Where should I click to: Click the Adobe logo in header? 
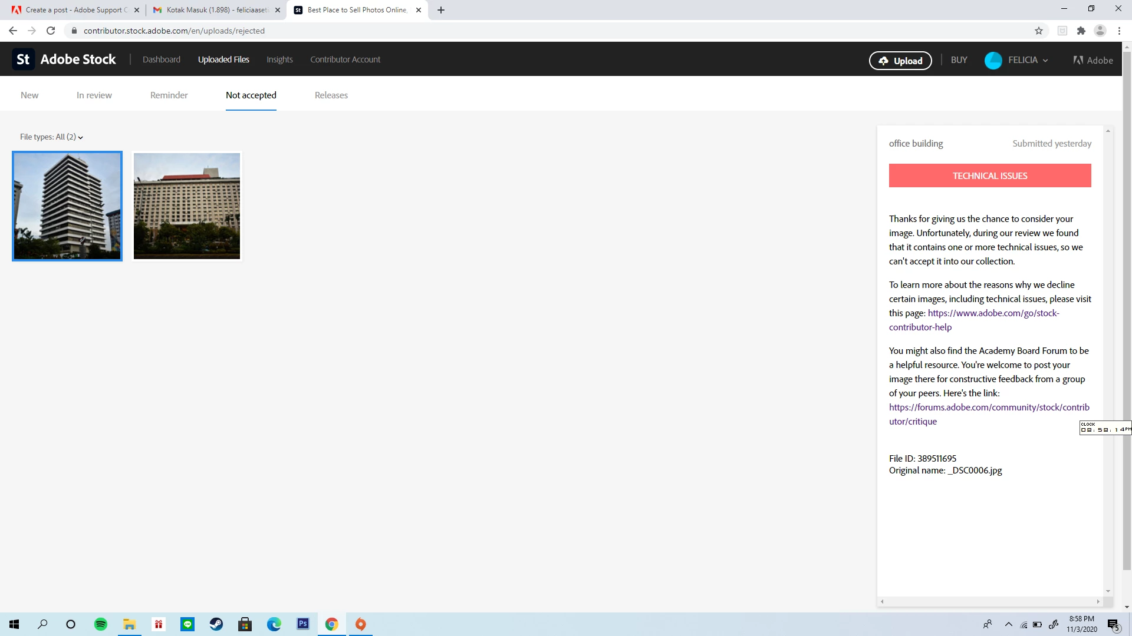tap(1092, 60)
